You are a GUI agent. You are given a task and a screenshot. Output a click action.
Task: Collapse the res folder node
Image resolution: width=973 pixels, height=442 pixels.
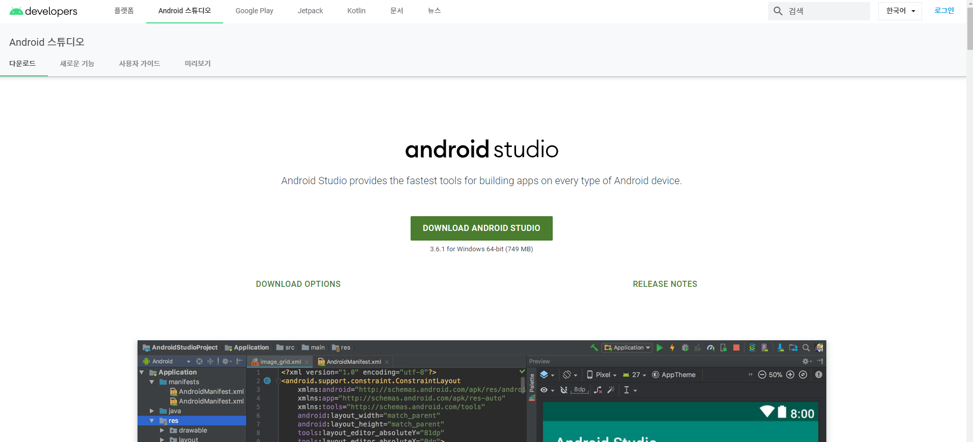coord(152,421)
